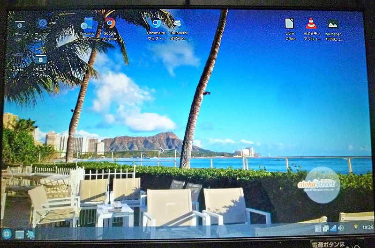
Task: Open the start menu in taskbar
Action: [7, 233]
